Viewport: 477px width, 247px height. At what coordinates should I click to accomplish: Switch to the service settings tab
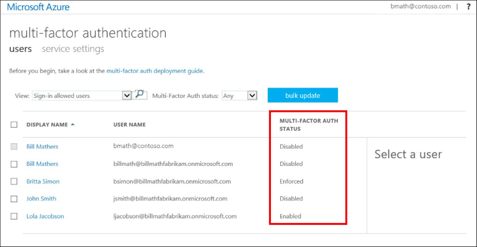[73, 49]
